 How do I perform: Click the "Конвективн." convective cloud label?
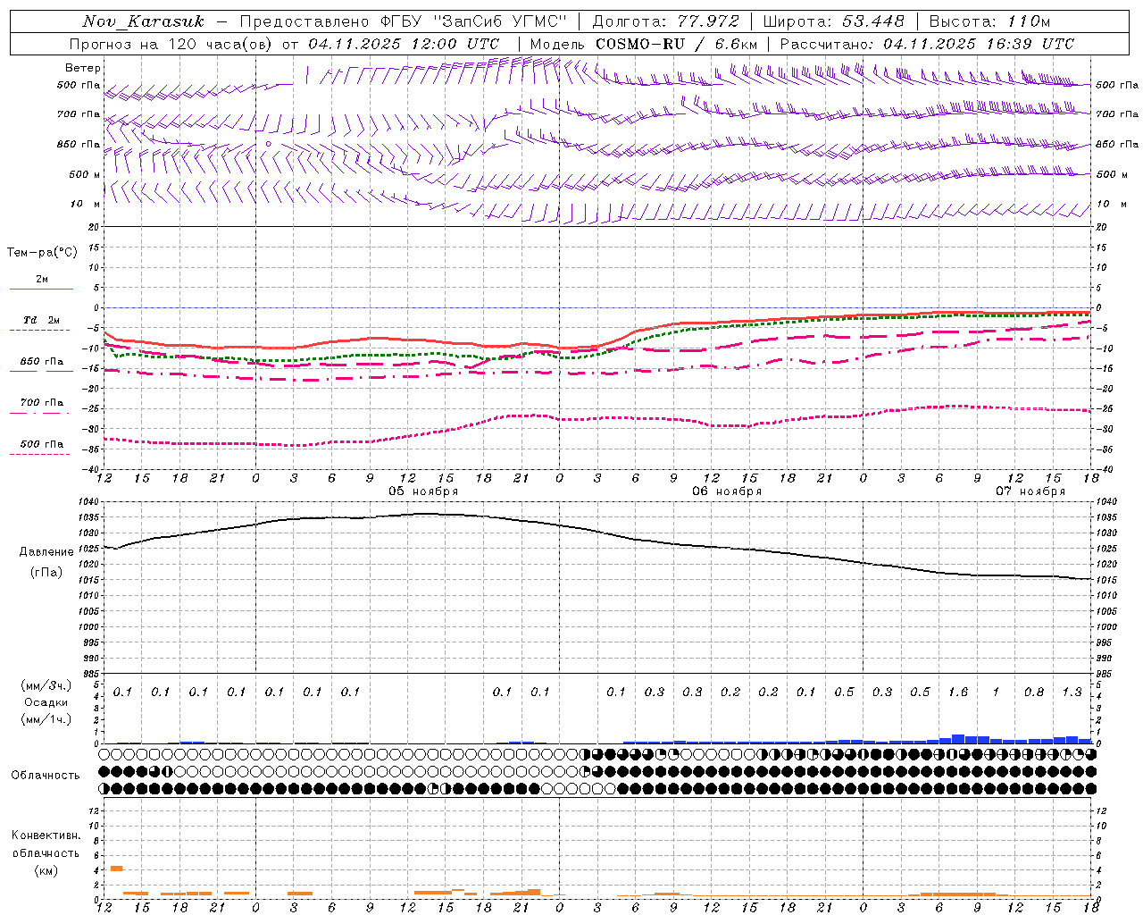click(x=46, y=835)
